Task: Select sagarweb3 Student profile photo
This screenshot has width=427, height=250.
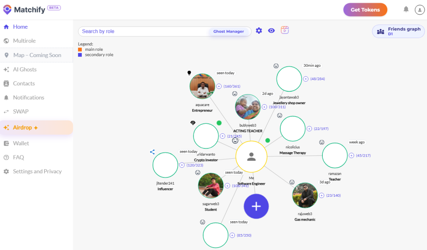Action: point(211,185)
